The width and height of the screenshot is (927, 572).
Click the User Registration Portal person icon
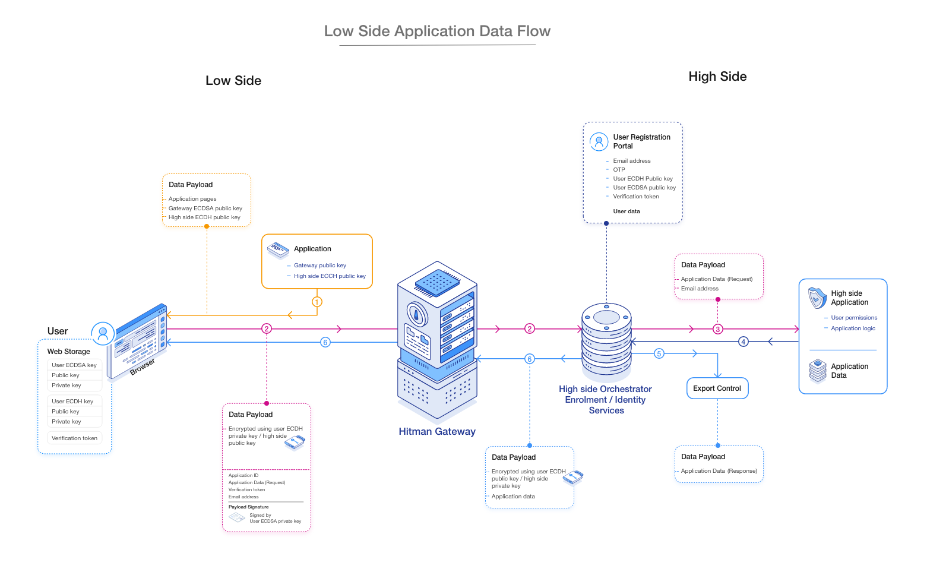point(599,141)
